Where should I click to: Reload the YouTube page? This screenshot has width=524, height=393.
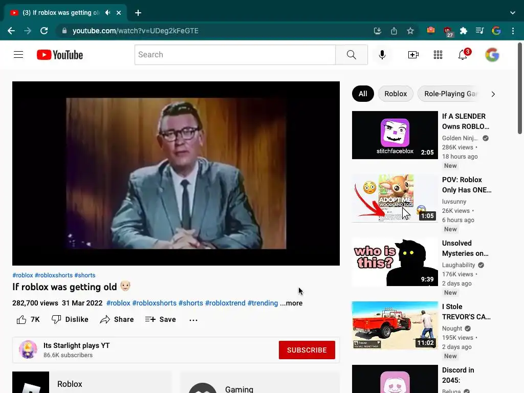(44, 31)
